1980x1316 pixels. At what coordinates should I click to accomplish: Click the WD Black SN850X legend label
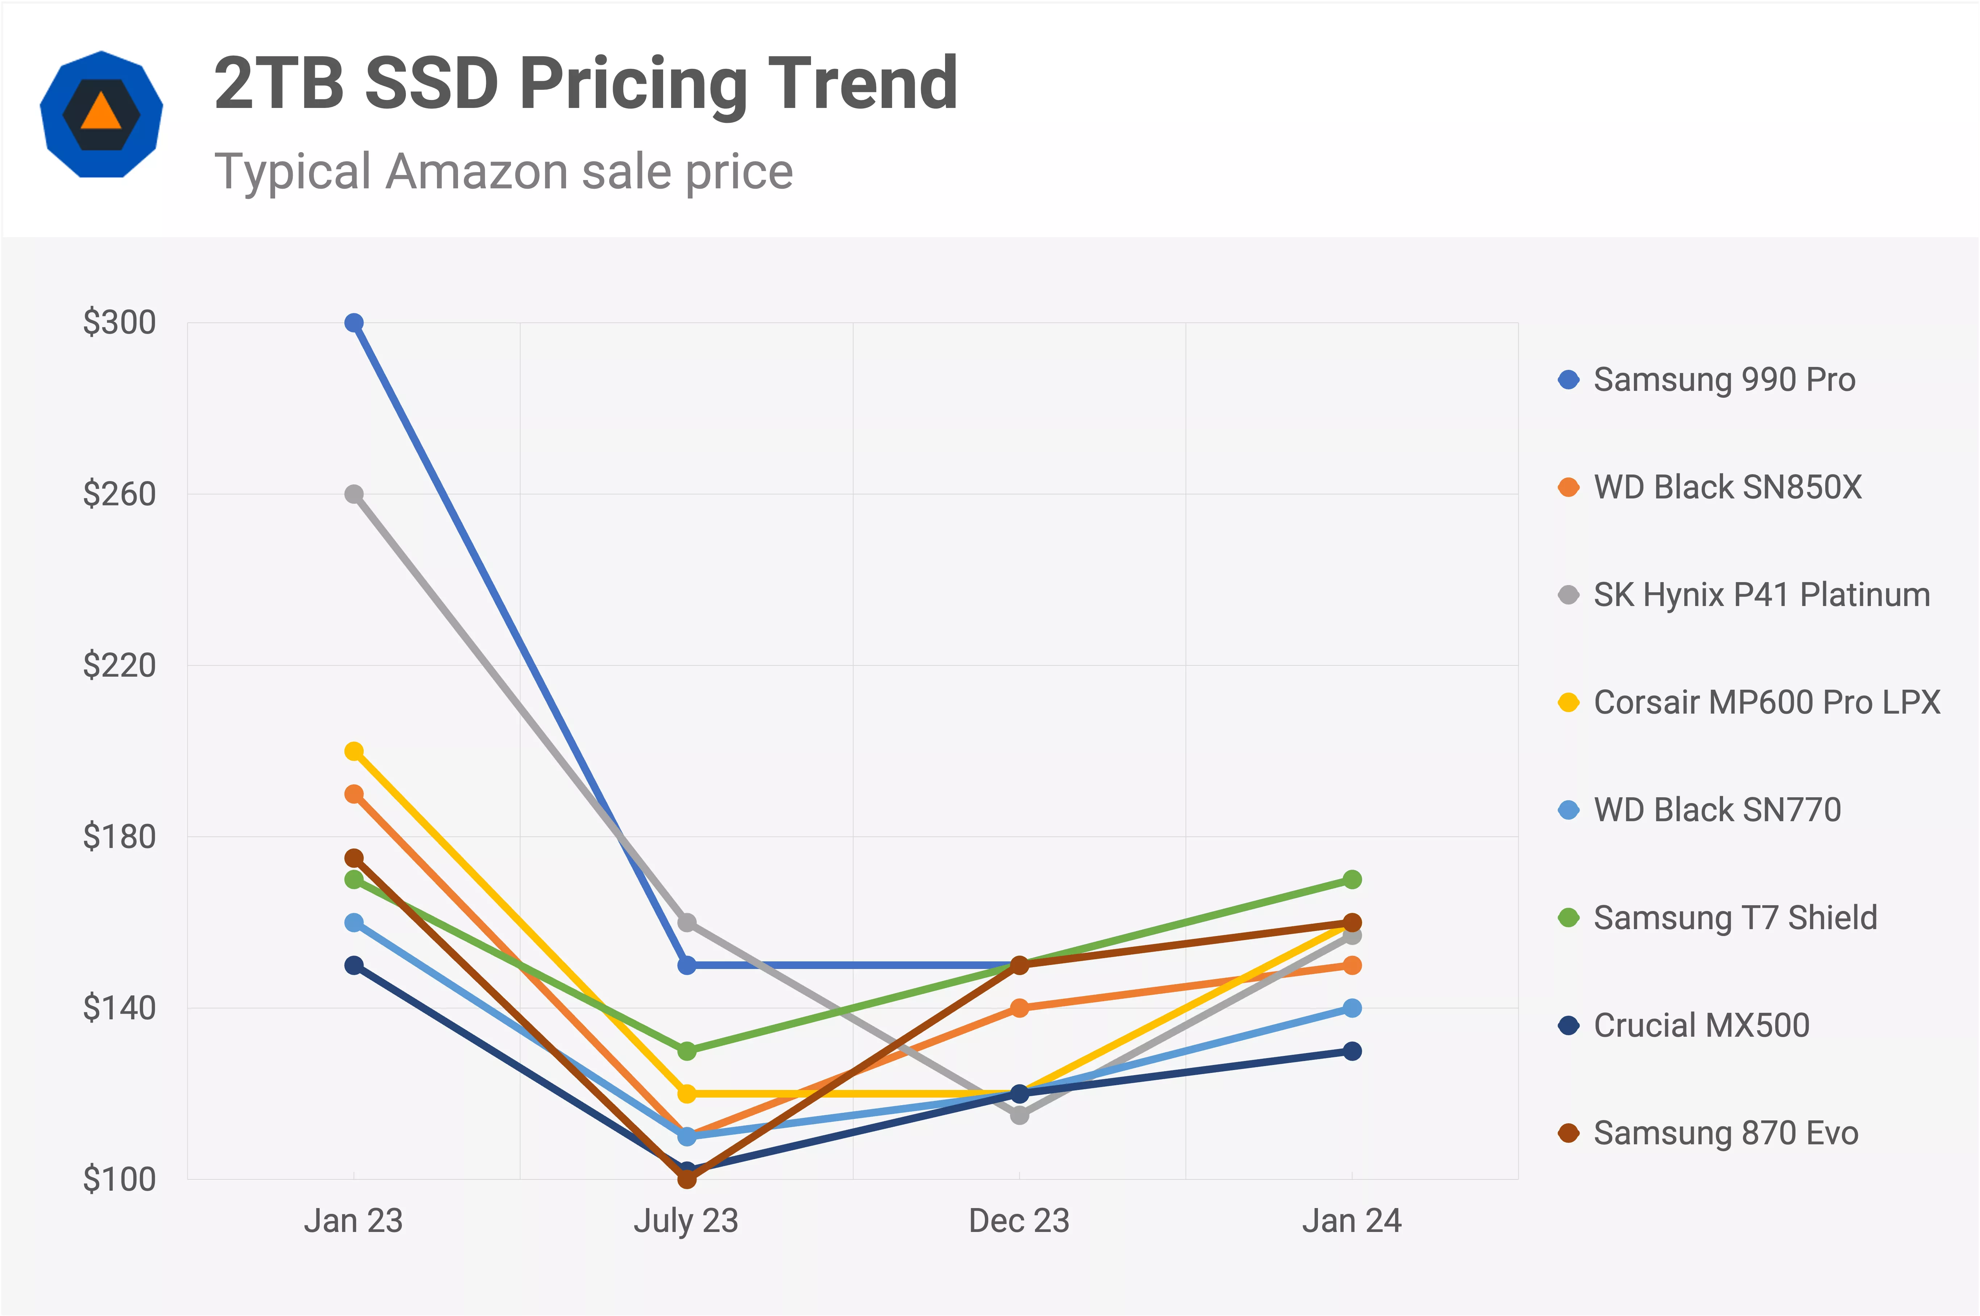pyautogui.click(x=1727, y=487)
